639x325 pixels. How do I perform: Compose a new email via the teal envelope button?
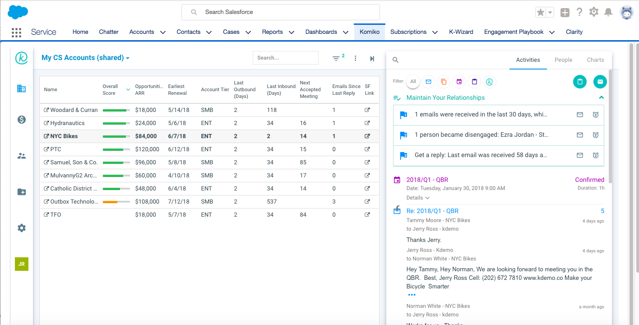(600, 82)
